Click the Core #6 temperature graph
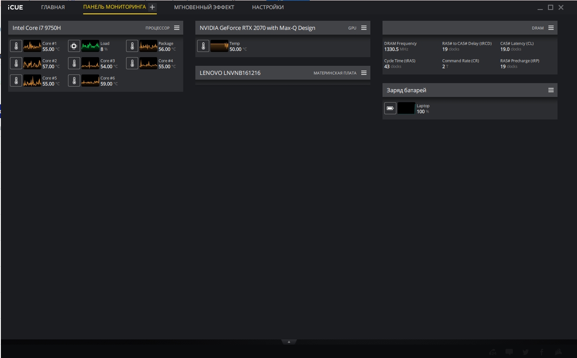577x358 pixels. [90, 81]
